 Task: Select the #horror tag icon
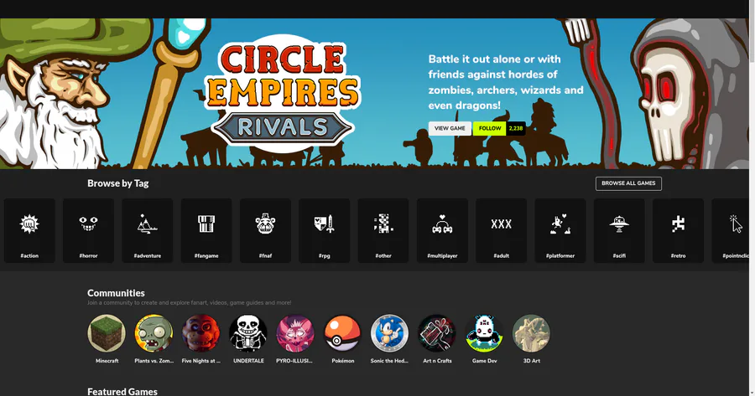coord(89,224)
